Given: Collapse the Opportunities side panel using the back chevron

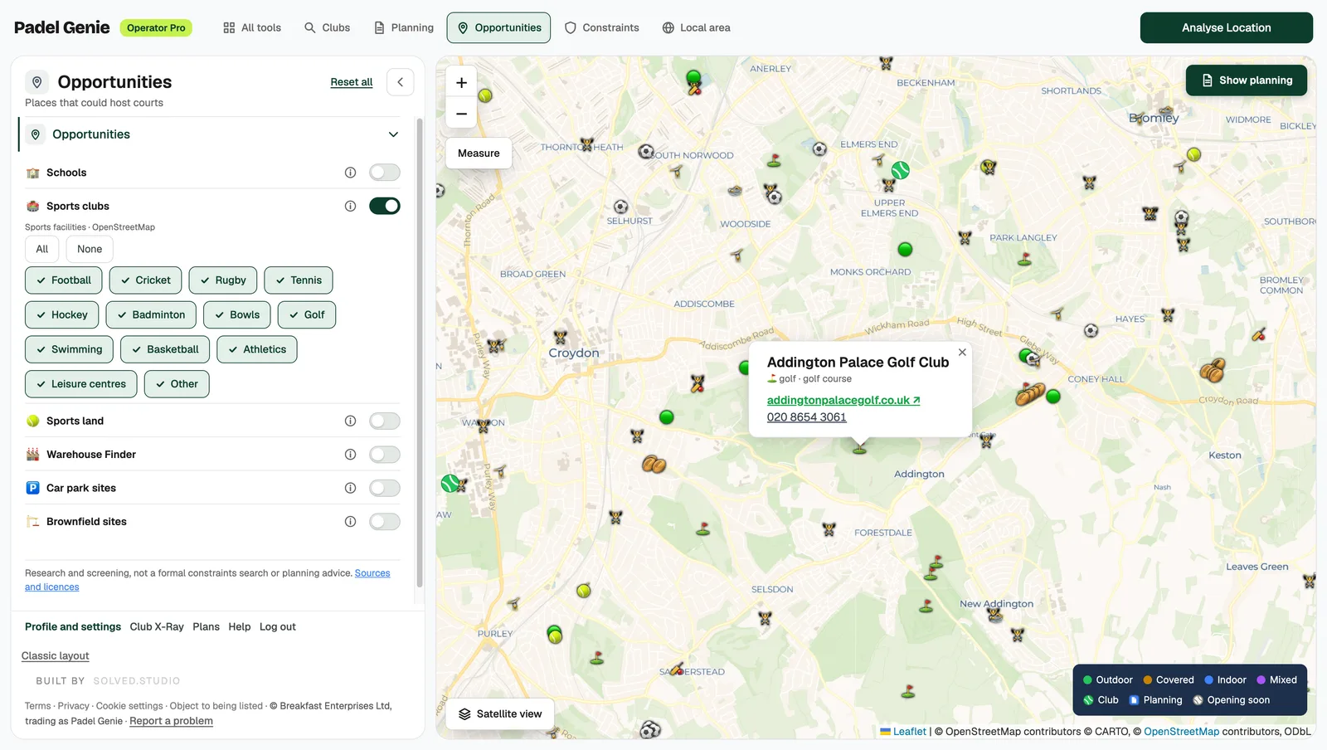Looking at the screenshot, I should (x=401, y=82).
